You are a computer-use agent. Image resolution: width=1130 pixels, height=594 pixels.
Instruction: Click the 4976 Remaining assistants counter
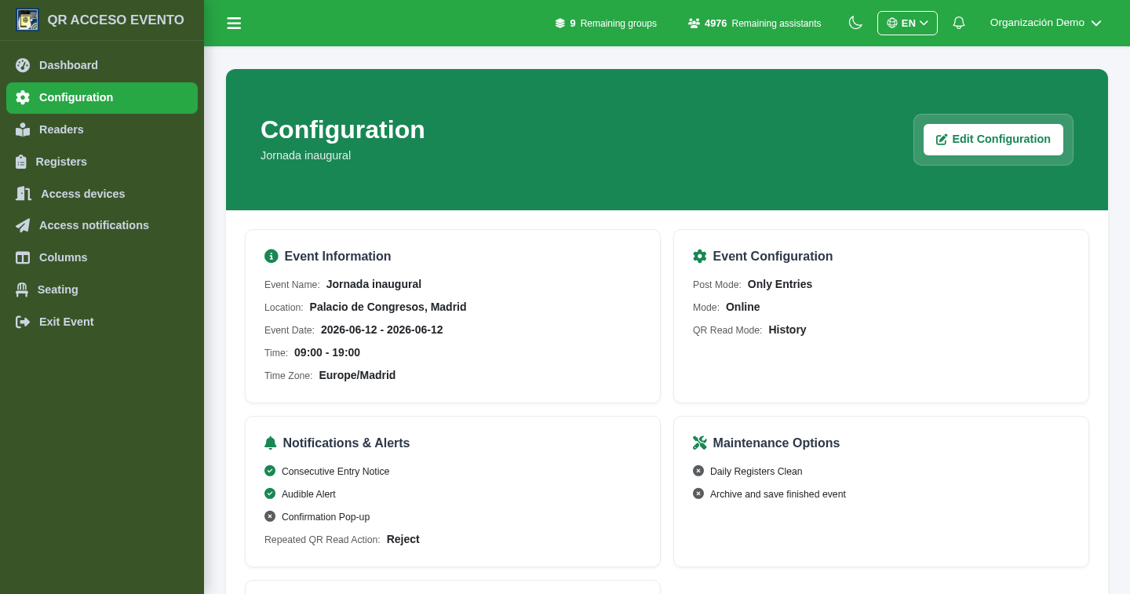click(x=755, y=24)
